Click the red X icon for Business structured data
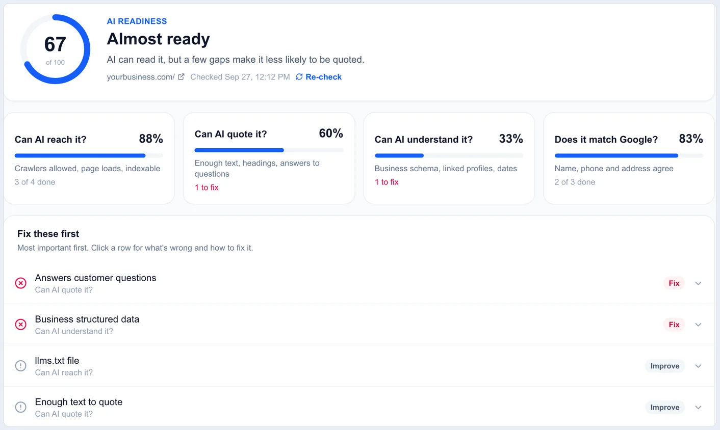Screen dimensions: 720x430 click(x=20, y=325)
